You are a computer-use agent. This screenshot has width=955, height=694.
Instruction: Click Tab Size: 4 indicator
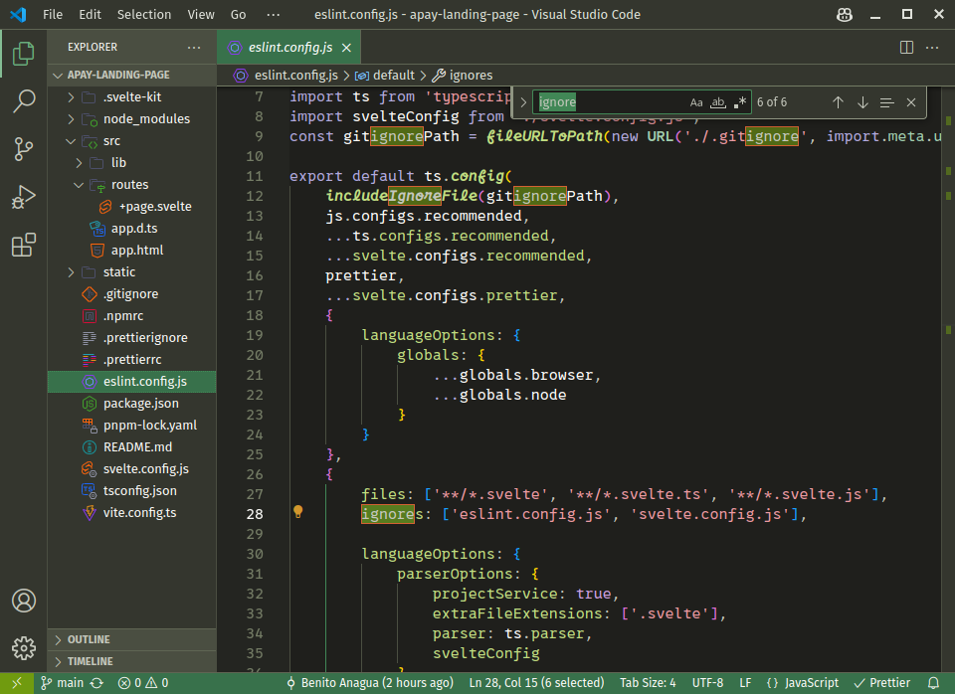[648, 683]
